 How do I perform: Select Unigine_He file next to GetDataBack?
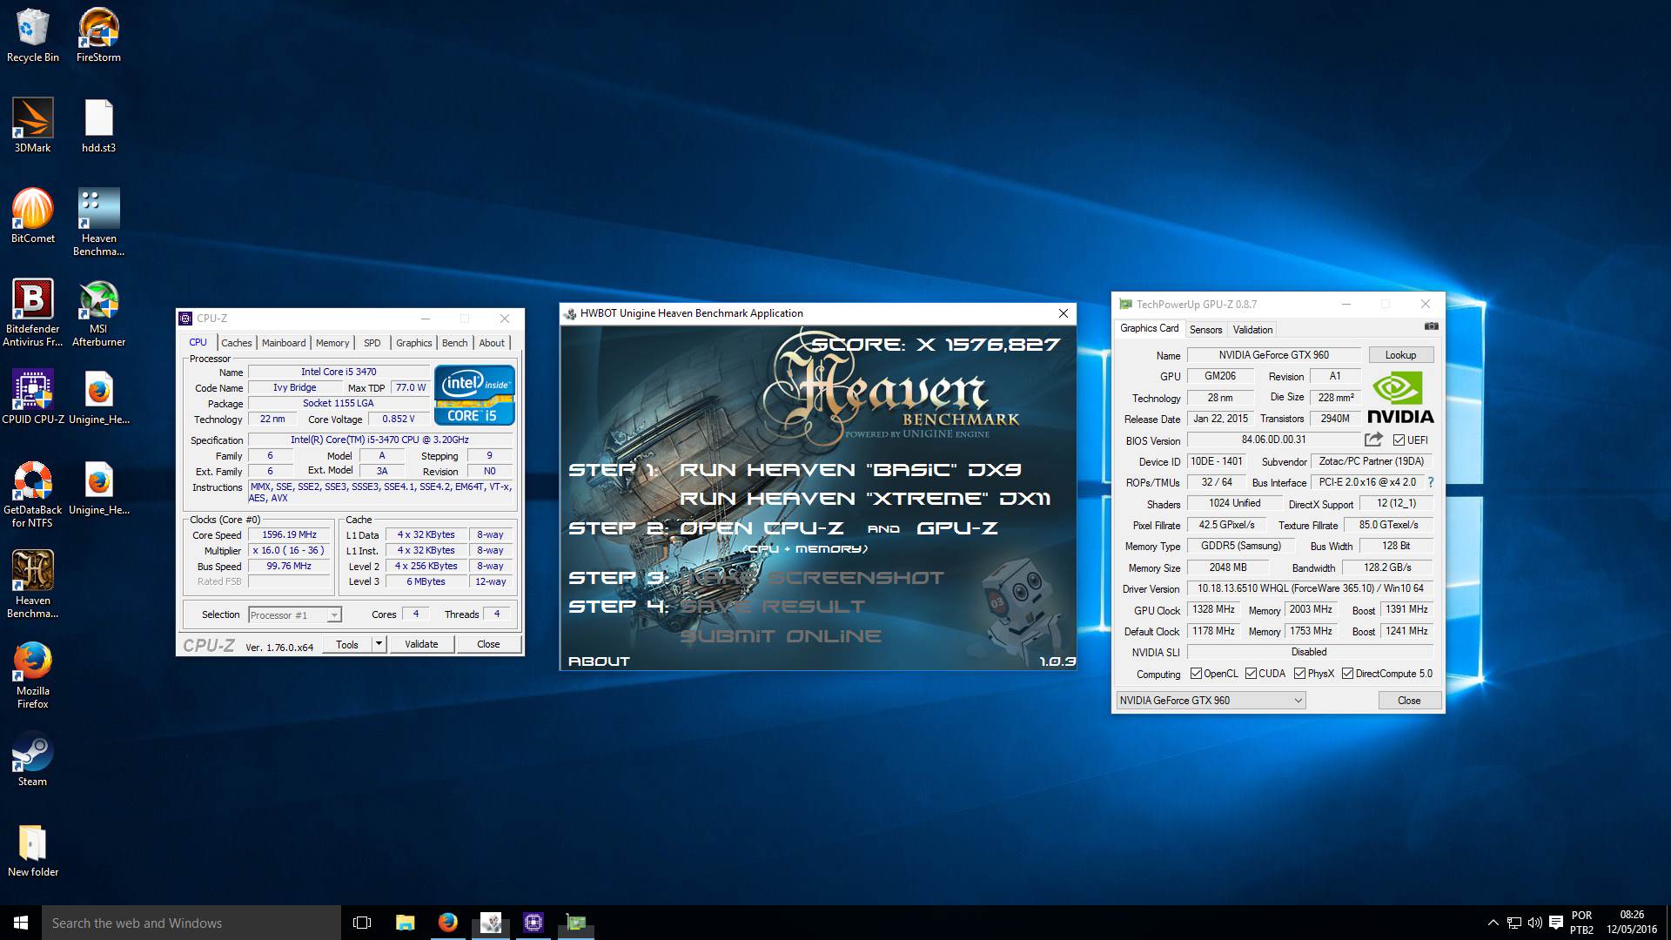pos(98,488)
